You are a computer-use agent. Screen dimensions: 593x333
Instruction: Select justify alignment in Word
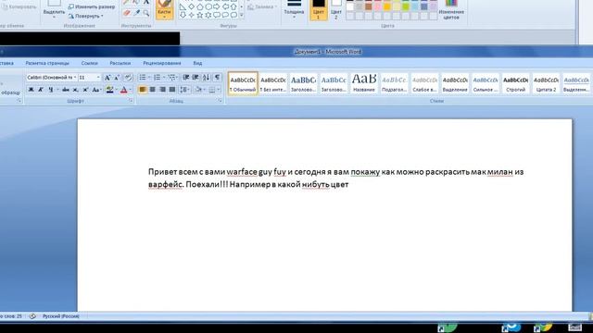click(172, 90)
